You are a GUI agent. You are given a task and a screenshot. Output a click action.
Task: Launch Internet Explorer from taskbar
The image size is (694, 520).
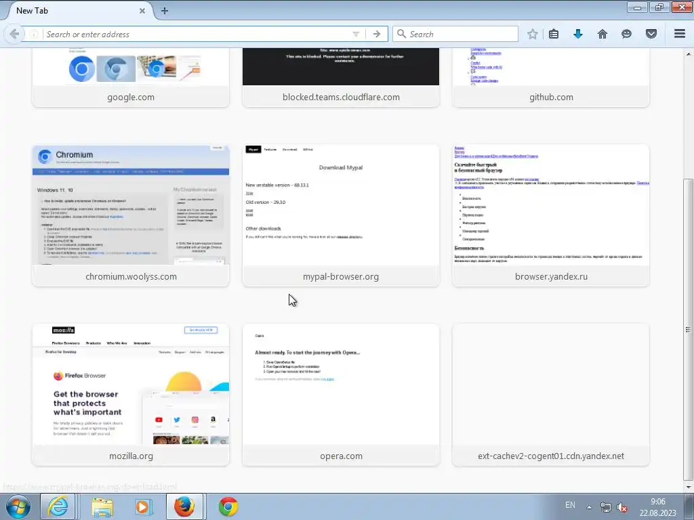[x=58, y=506]
